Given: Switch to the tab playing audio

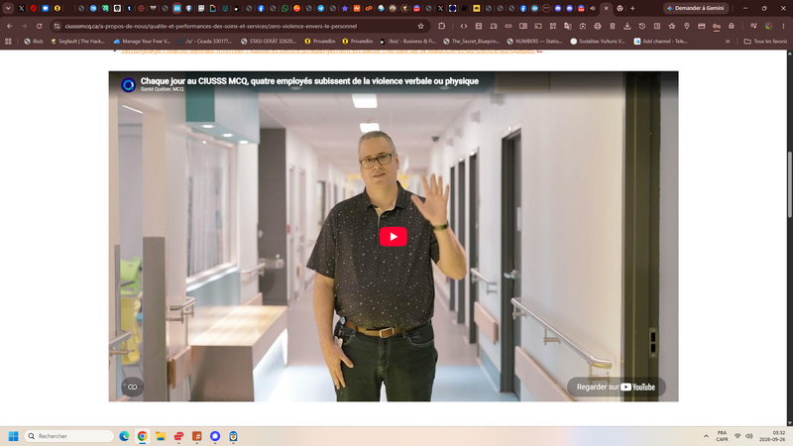Looking at the screenshot, I should 593,8.
